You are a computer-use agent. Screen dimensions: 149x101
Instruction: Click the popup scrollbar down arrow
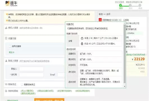tap(125, 86)
